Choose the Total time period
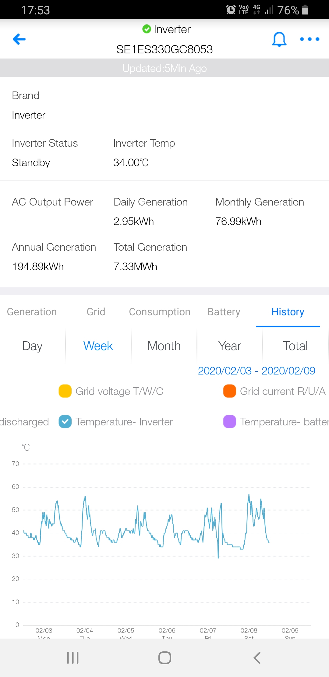Screen dimensions: 329x677 (x=295, y=346)
